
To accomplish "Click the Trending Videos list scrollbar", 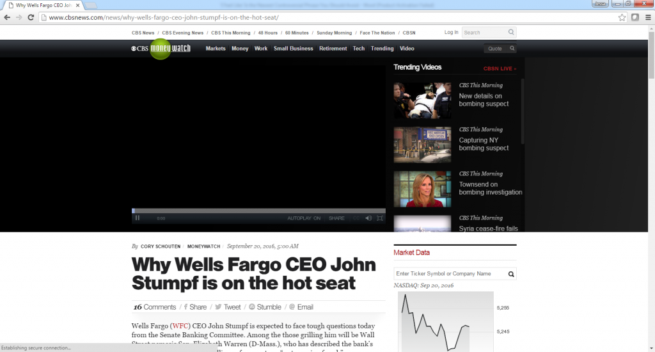I will click(523, 111).
